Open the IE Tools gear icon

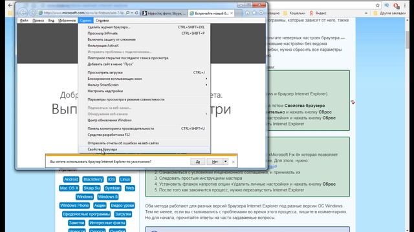point(261,13)
